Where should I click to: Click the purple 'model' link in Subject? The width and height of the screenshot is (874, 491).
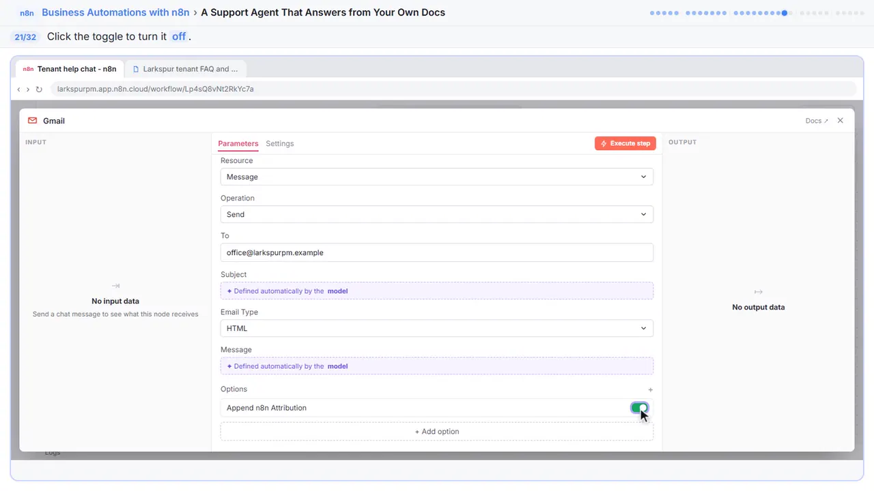pos(337,291)
